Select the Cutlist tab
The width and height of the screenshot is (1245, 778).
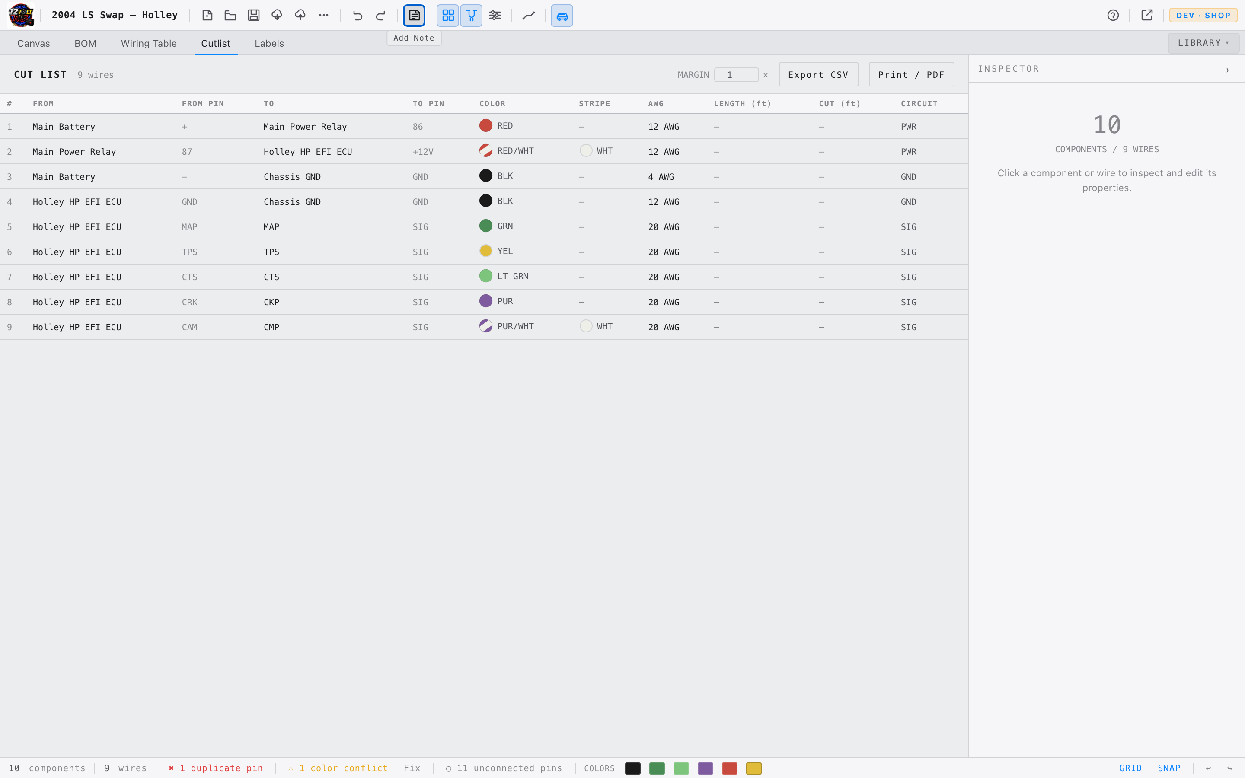216,43
